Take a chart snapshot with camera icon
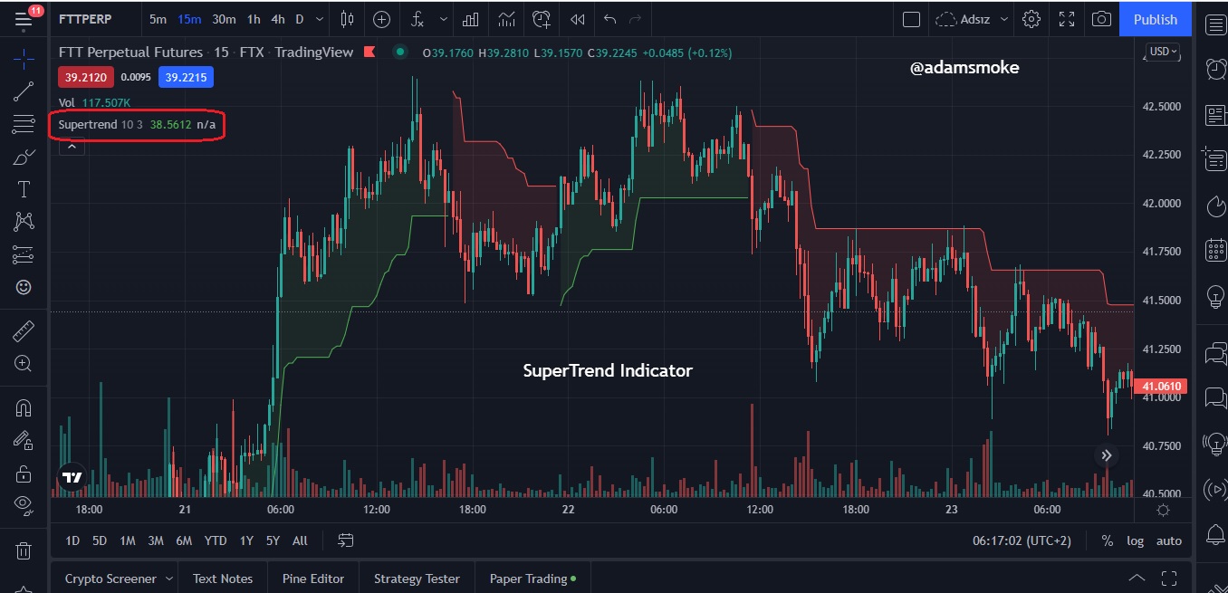This screenshot has height=593, width=1228. tap(1101, 19)
